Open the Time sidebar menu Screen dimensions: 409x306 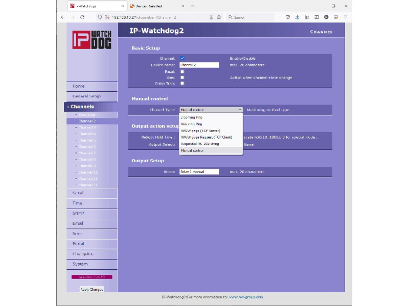(92, 203)
